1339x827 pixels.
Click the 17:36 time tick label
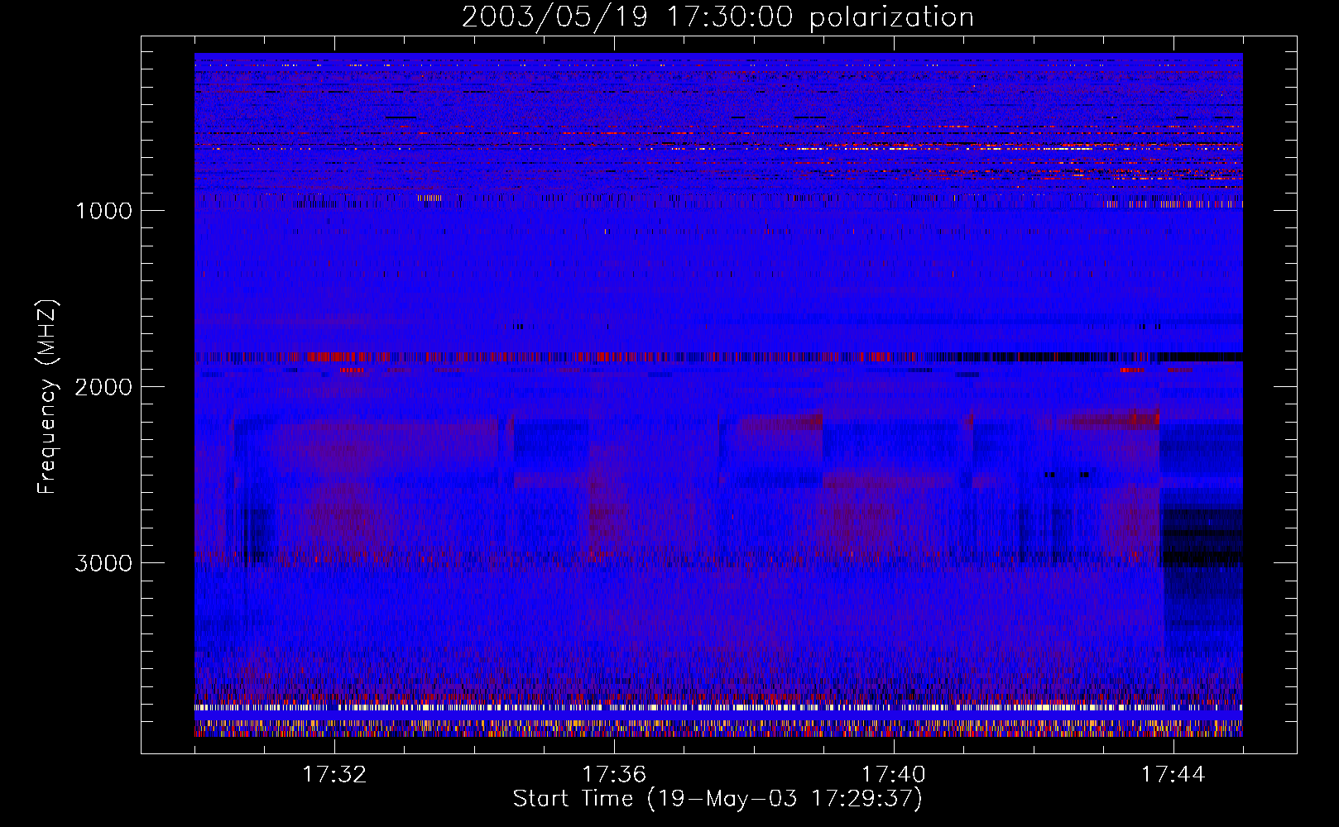(614, 775)
